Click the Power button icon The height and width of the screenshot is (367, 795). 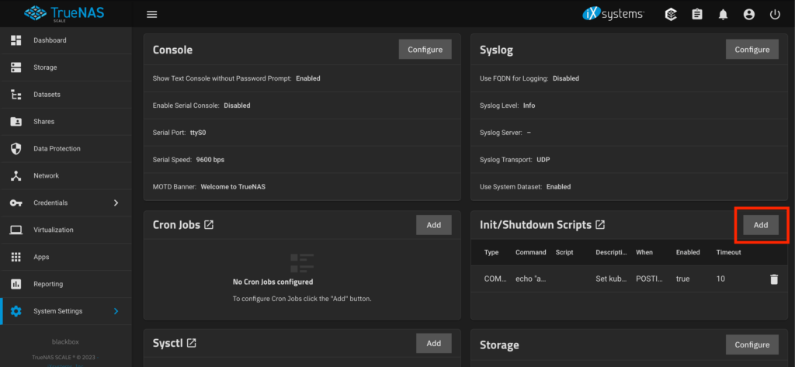coord(775,15)
